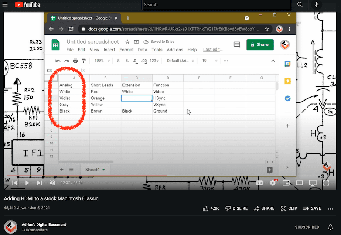Click the print icon in Sheets toolbar
This screenshot has height=235, width=341.
[x=75, y=61]
